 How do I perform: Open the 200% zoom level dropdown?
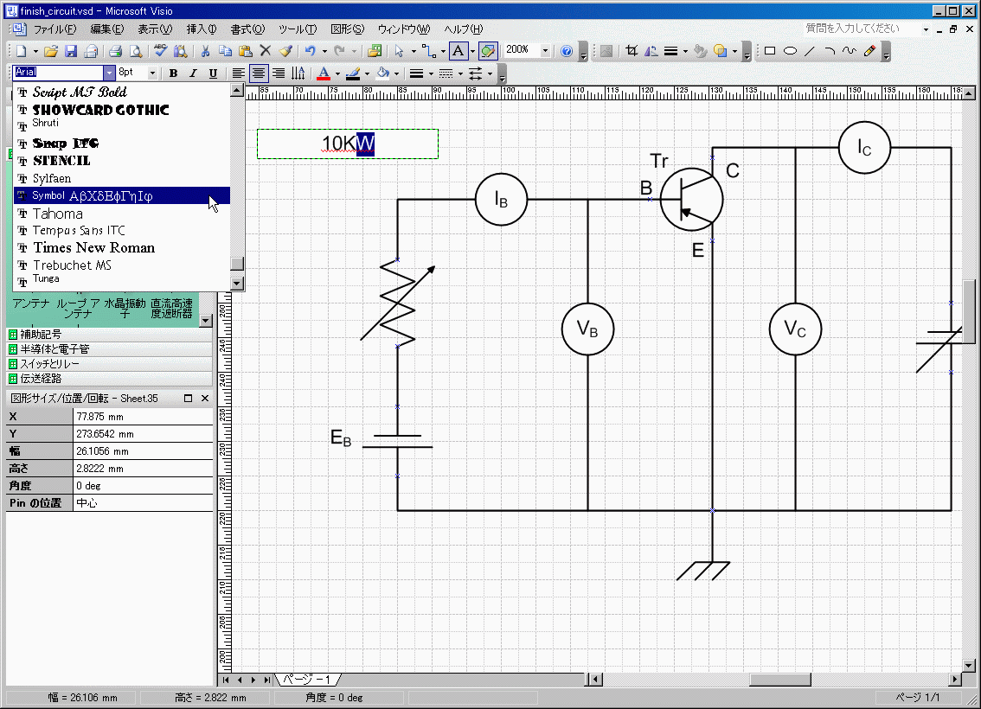click(x=545, y=51)
